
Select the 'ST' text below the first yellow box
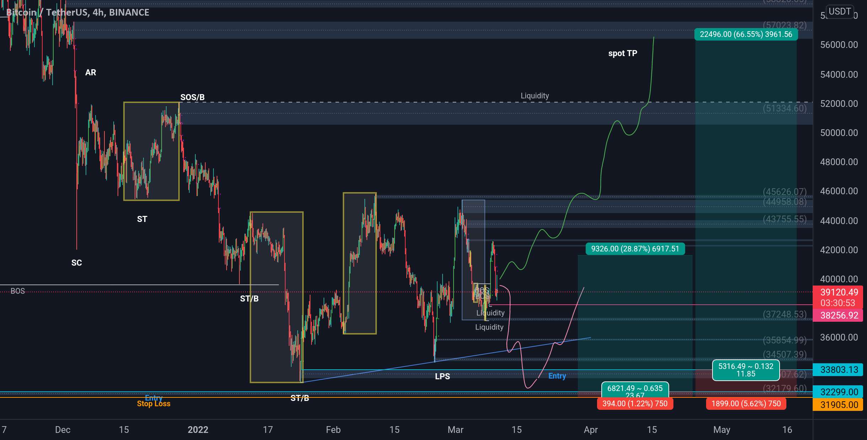tap(142, 219)
